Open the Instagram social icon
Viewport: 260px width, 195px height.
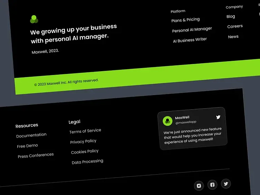(x=199, y=186)
